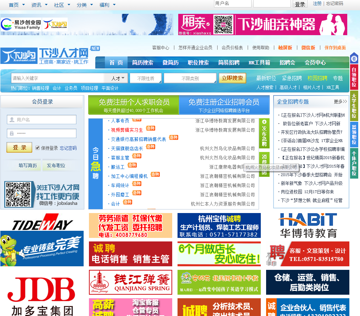The image size is (360, 316).
Task: Expand the 分类 top menu
Action: (85, 5)
